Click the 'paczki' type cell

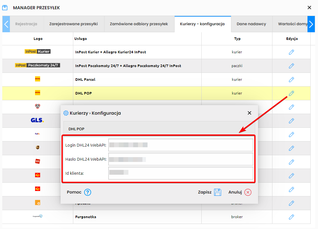tap(237, 66)
